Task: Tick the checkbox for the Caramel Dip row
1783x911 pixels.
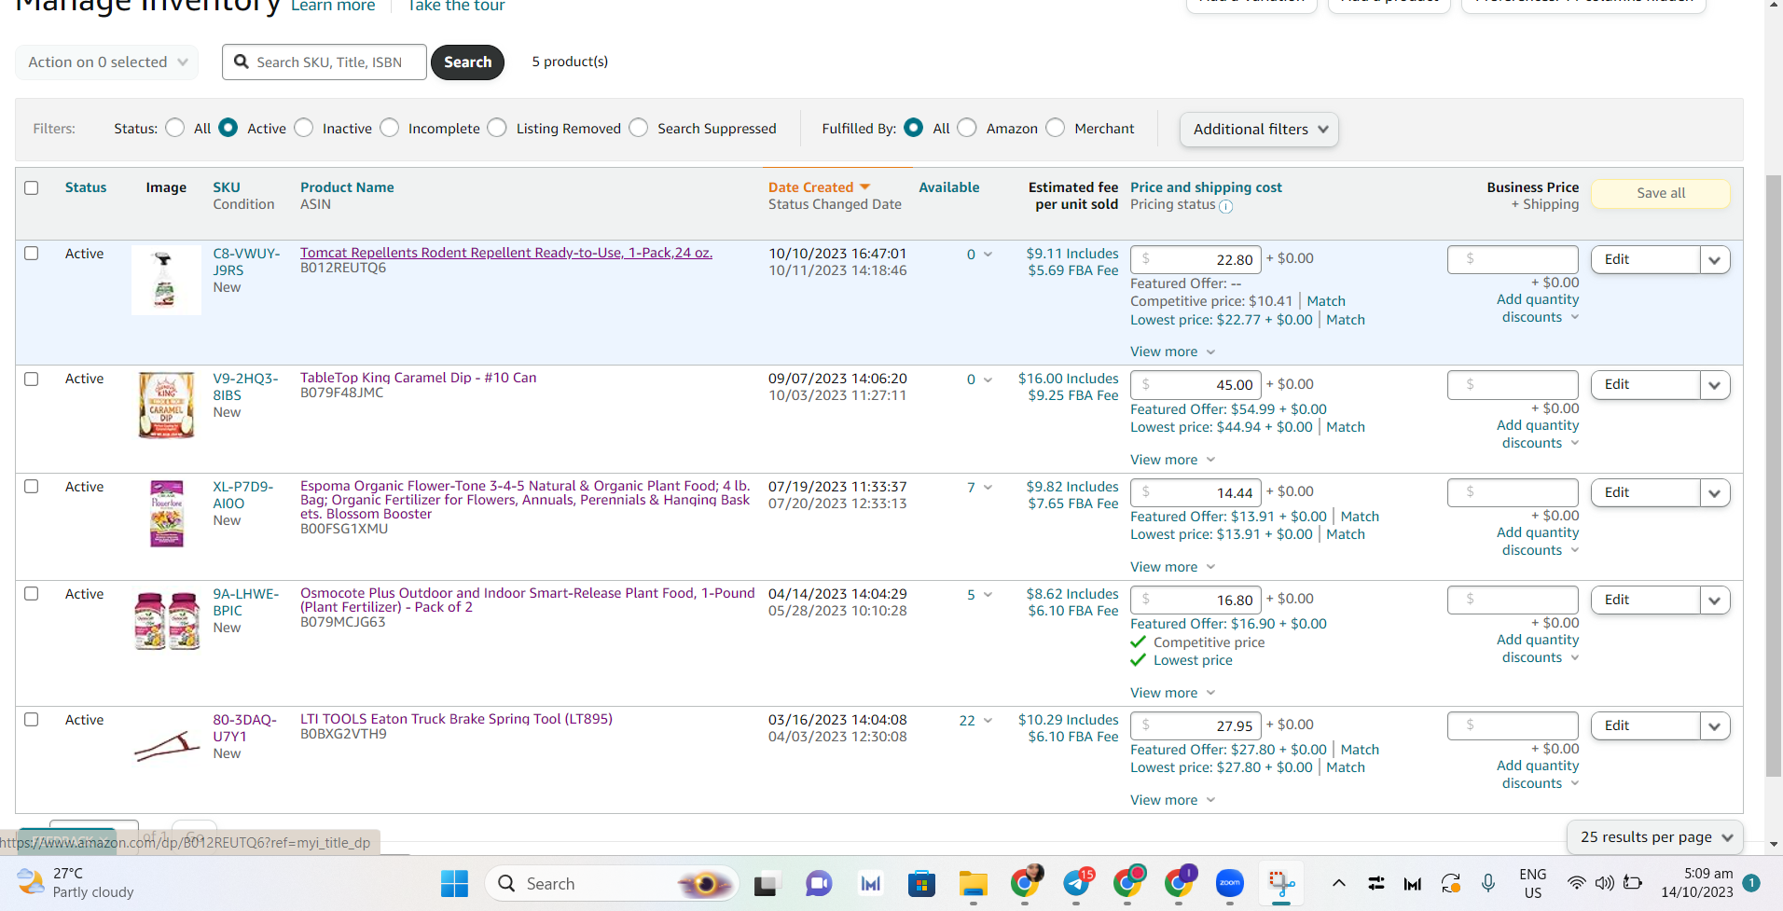Action: click(32, 380)
